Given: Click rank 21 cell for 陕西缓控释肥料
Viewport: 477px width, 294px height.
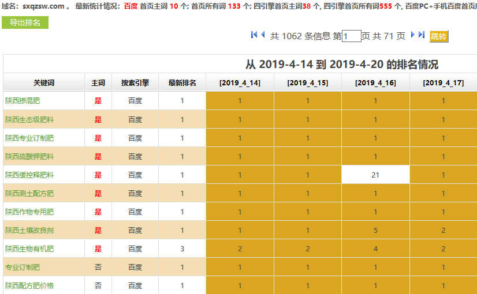Looking at the screenshot, I should (x=375, y=175).
